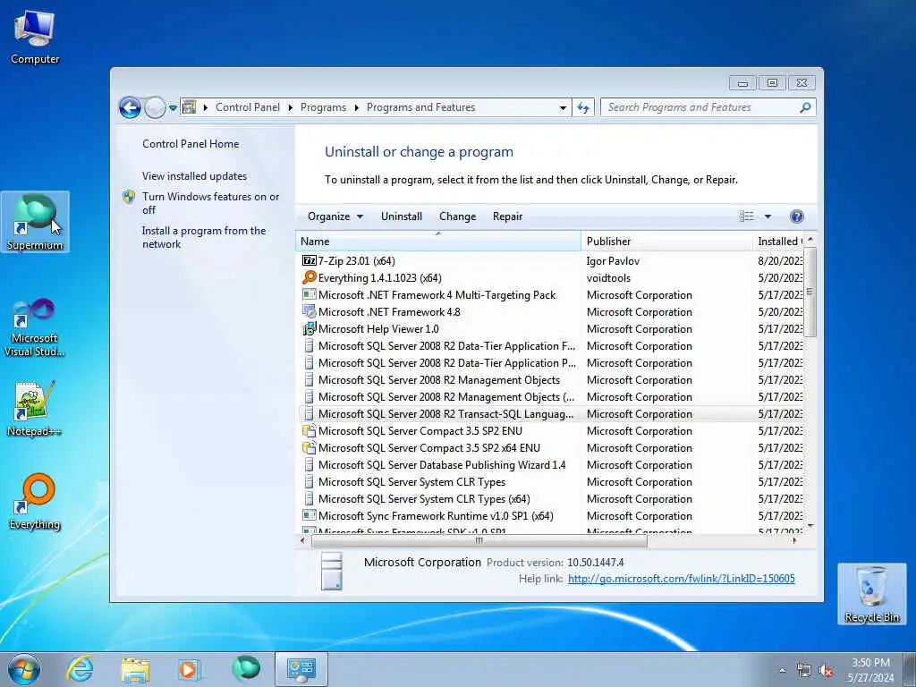Image resolution: width=916 pixels, height=687 pixels.
Task: Click the scroll down arrow of program list
Action: tap(810, 526)
